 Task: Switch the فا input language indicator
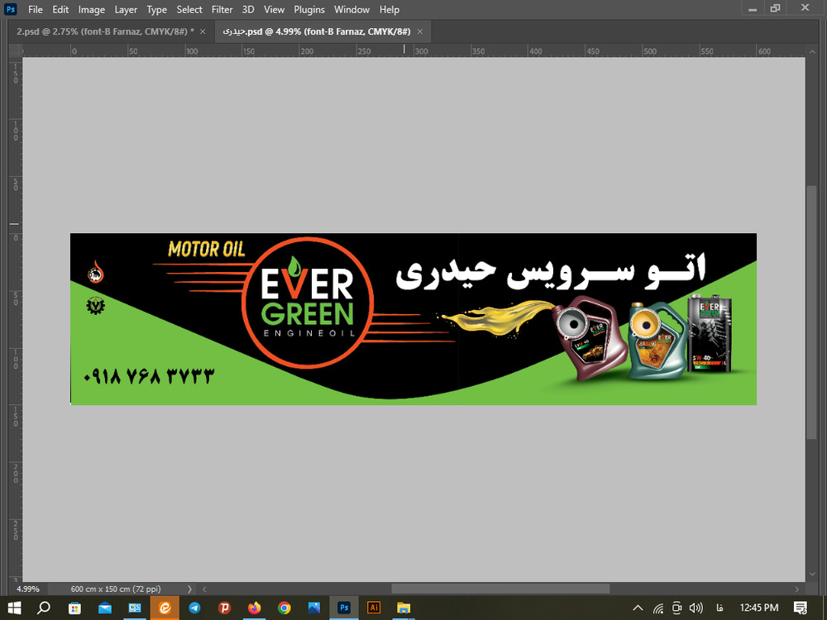pos(719,608)
